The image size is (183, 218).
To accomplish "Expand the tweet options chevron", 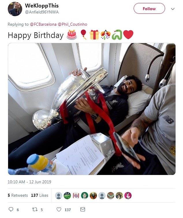I will coord(173,9).
